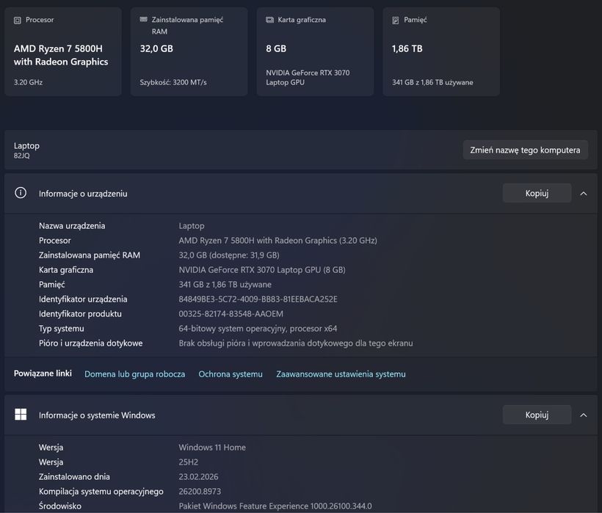The width and height of the screenshot is (602, 513).
Task: Click the graphics card icon beside Karta graficzna
Action: [x=270, y=20]
